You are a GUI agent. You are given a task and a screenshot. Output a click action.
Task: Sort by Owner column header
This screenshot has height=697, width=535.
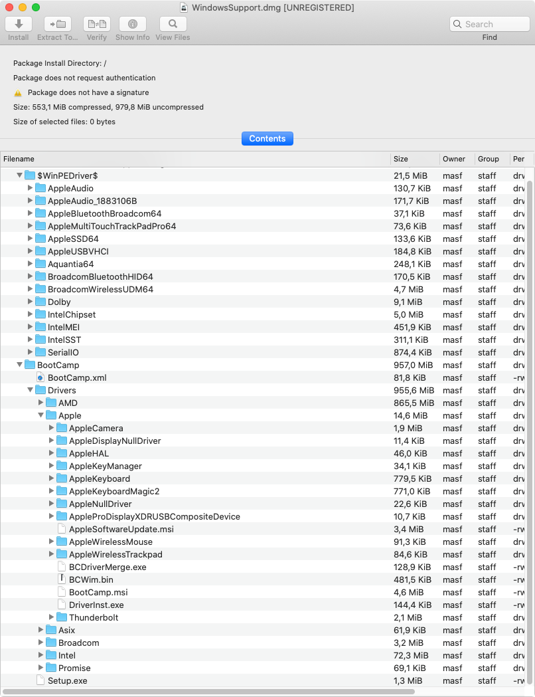457,159
